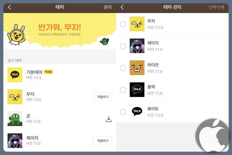Tap the 제이지 thumbnail in official themes
232x155 pixels.
[15, 141]
